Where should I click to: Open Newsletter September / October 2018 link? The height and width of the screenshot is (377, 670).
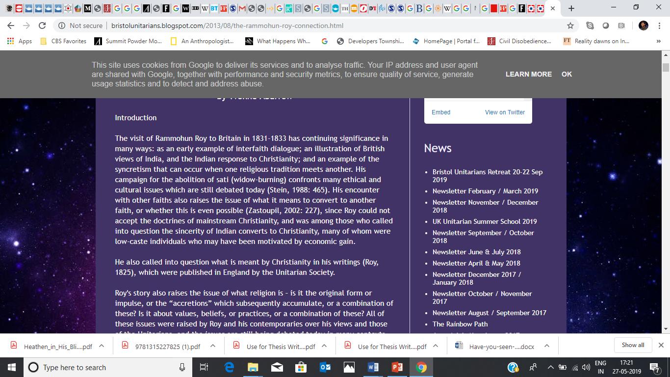coord(483,237)
